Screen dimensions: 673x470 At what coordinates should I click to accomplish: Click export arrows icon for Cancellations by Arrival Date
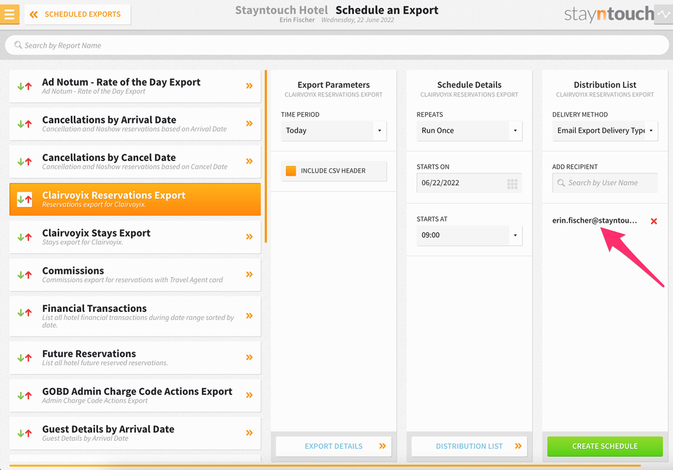[x=24, y=124]
